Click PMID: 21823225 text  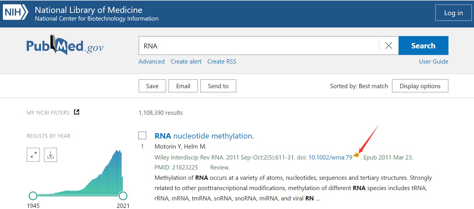click(176, 167)
